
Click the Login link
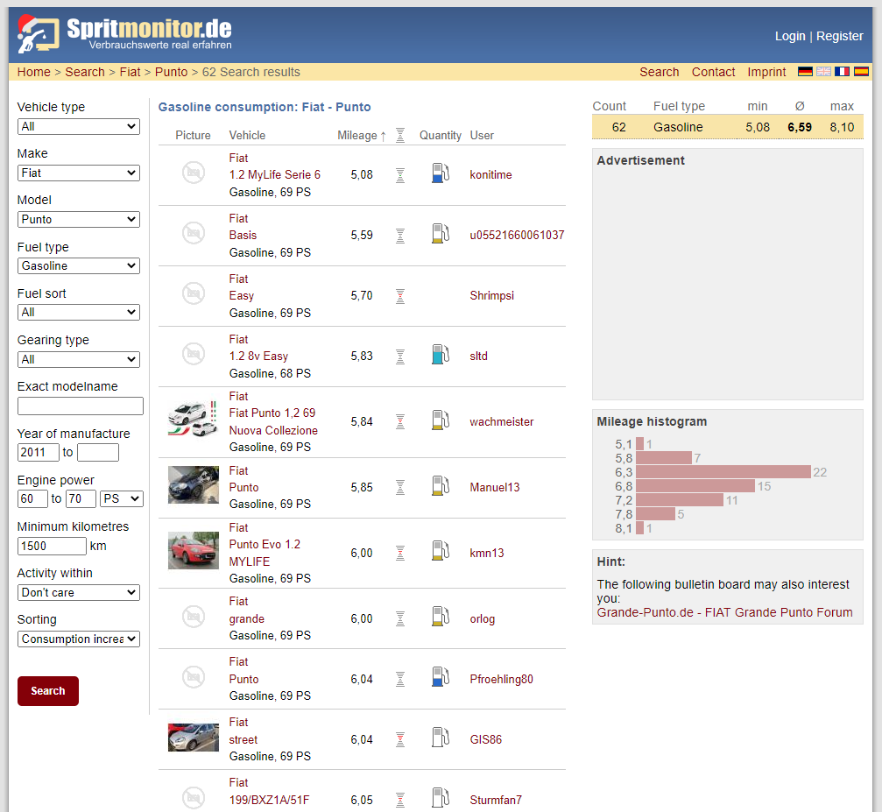[x=790, y=36]
